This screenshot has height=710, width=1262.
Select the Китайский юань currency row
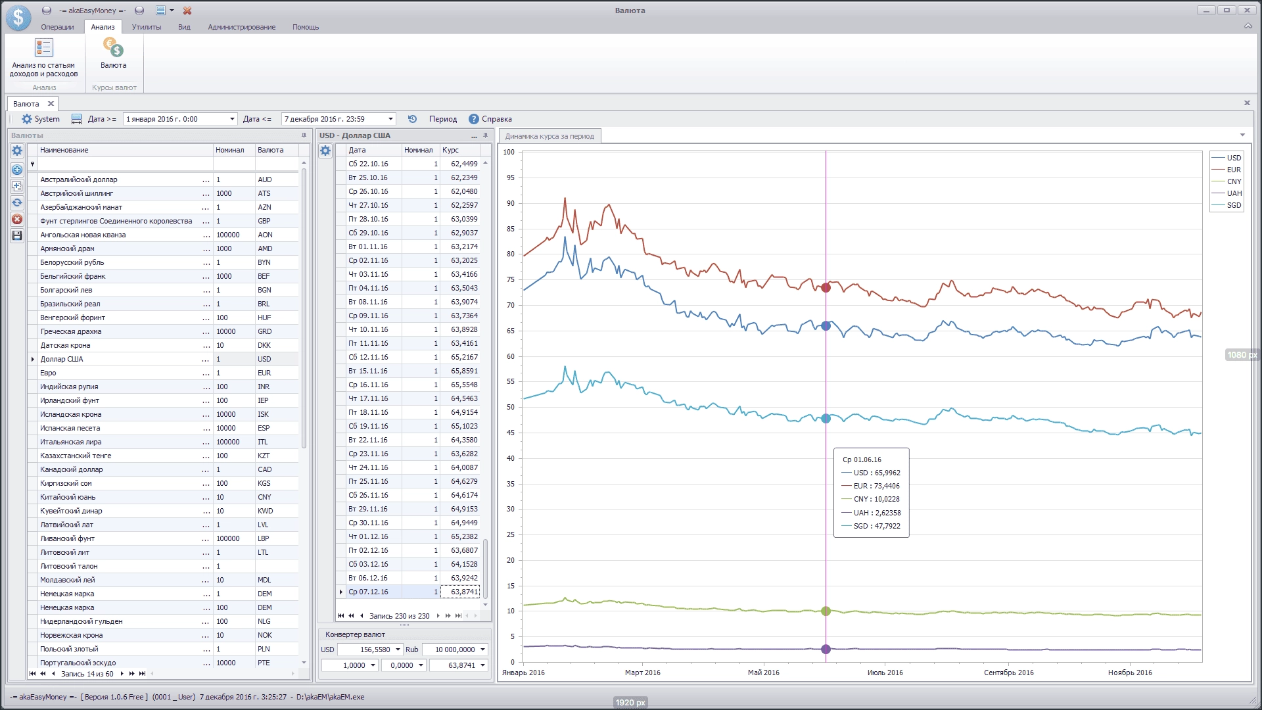point(163,497)
